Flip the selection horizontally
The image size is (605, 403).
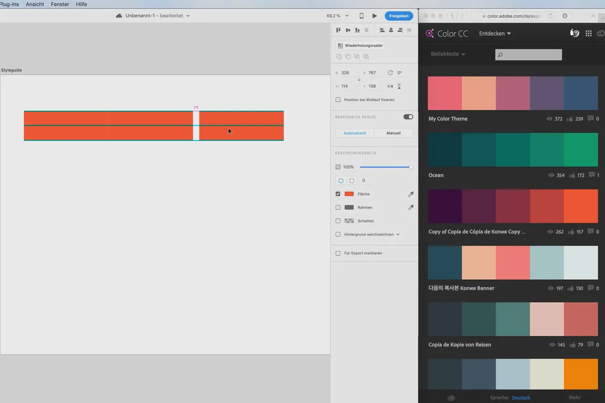pos(390,86)
